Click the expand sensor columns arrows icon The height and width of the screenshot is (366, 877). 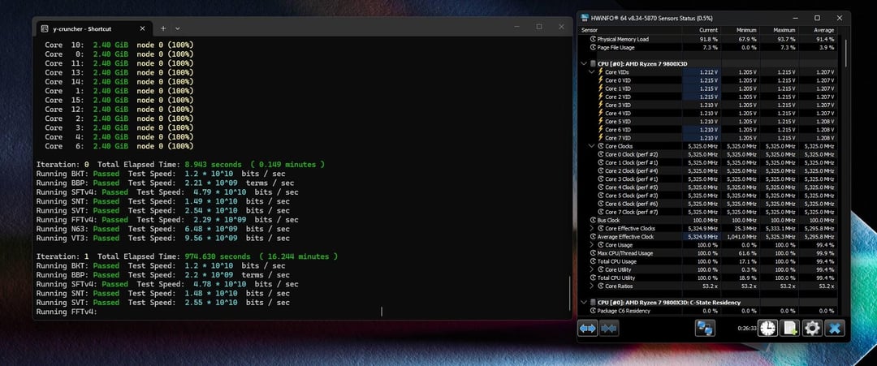click(x=588, y=328)
